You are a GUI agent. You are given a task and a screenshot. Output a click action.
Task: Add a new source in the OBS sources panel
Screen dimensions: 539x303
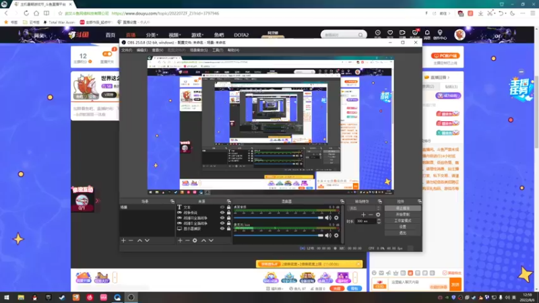click(x=180, y=240)
